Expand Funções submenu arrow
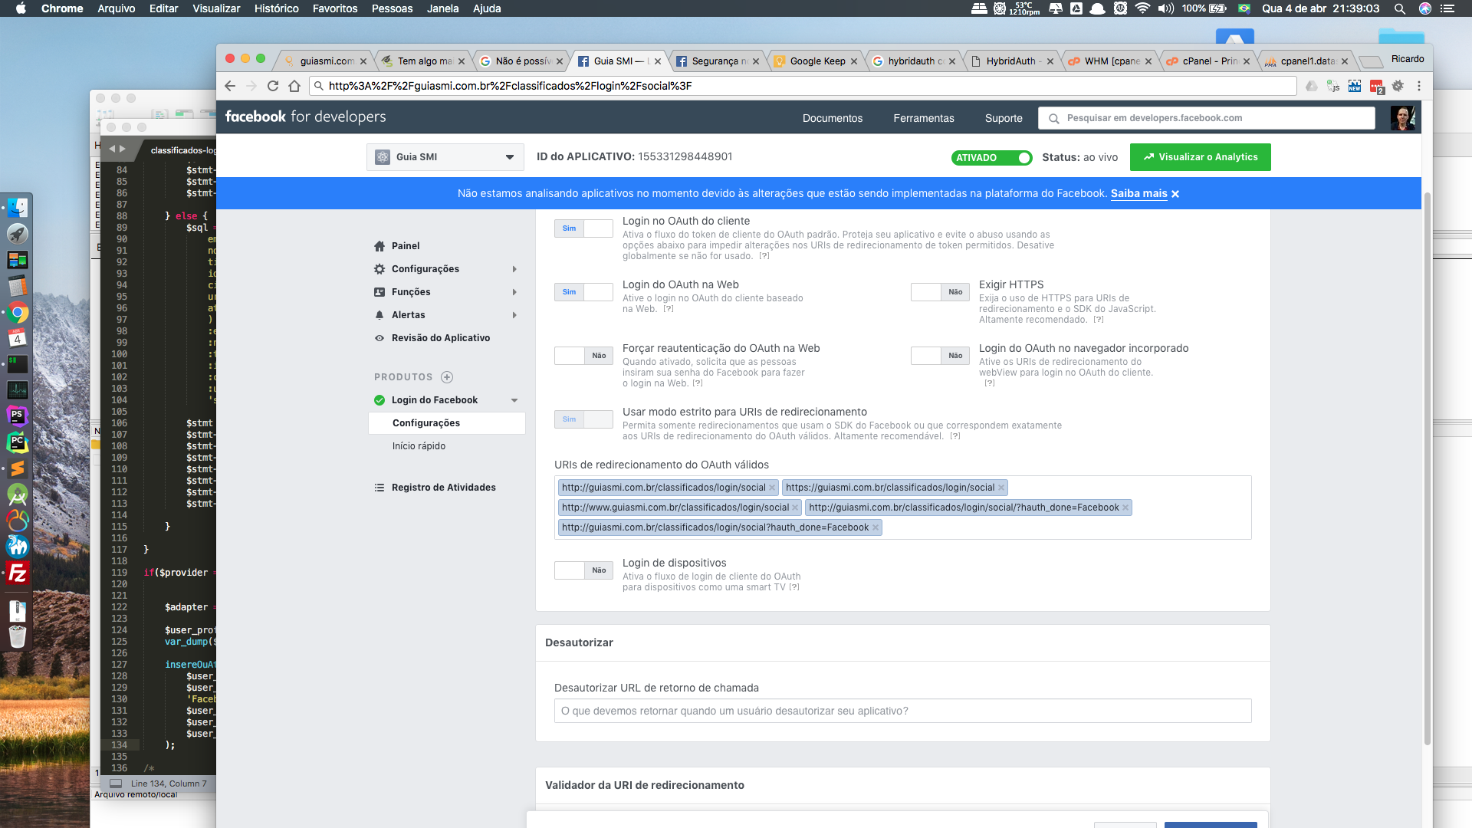This screenshot has width=1472, height=828. pos(514,292)
